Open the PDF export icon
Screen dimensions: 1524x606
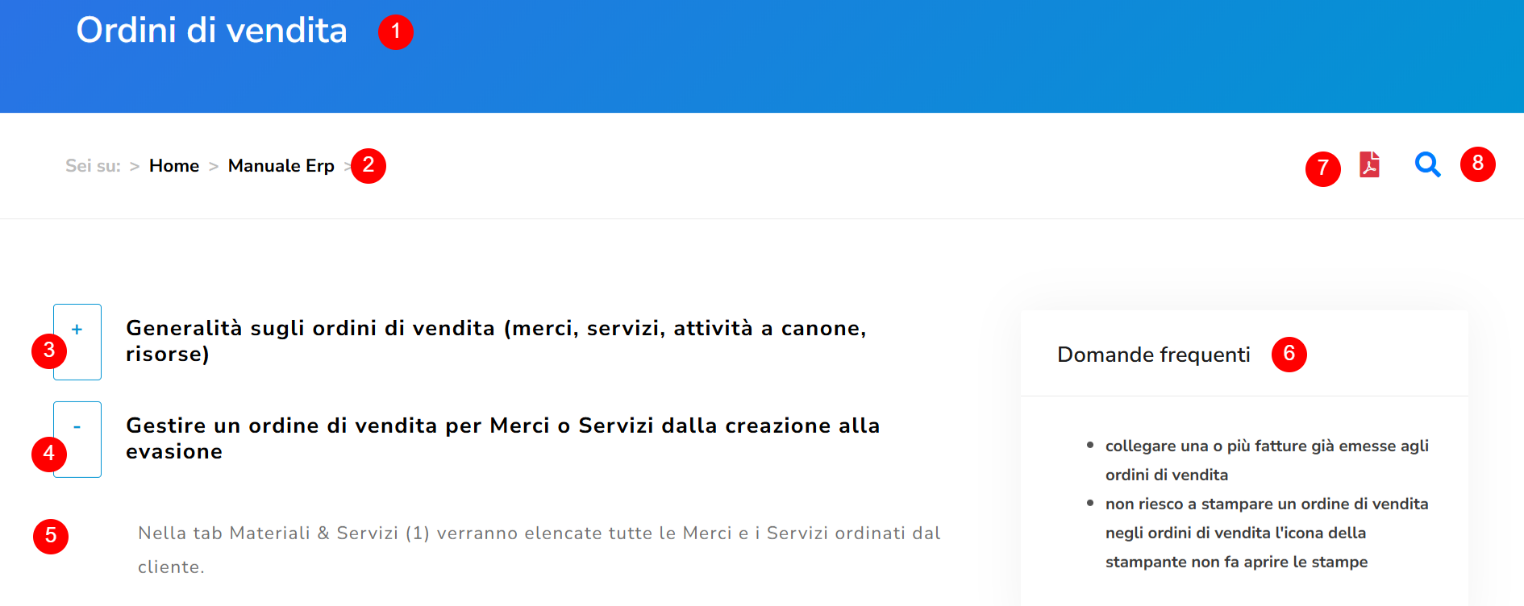point(1369,164)
